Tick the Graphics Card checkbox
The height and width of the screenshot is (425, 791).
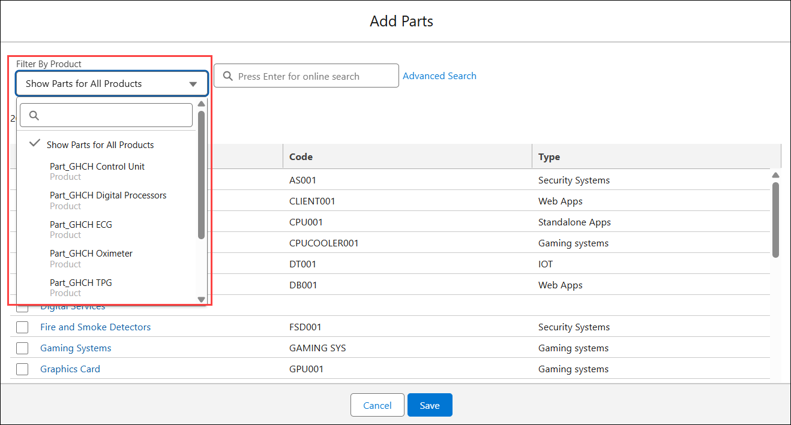22,369
